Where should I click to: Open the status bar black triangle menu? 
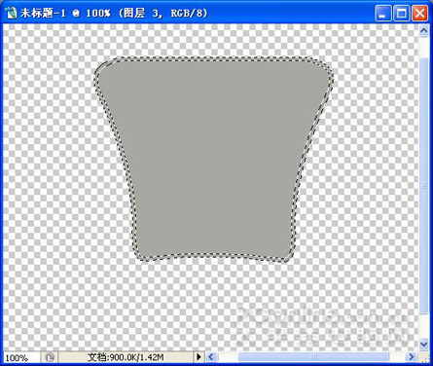click(x=198, y=357)
